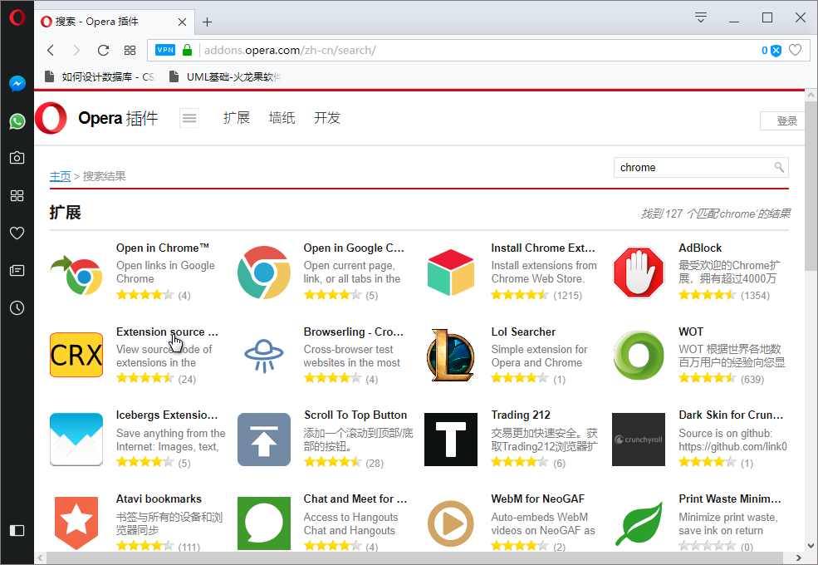Click the Opera 插件 site logo
This screenshot has width=818, height=565.
(96, 118)
